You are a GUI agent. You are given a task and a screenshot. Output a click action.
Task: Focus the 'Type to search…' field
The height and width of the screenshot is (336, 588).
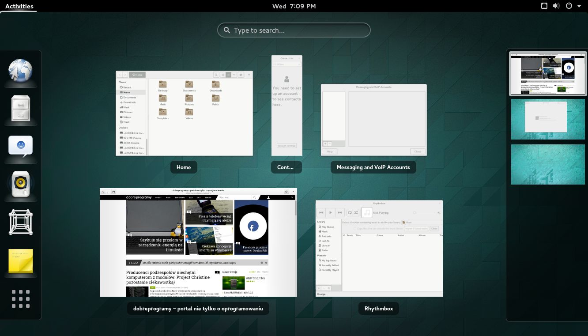(294, 30)
